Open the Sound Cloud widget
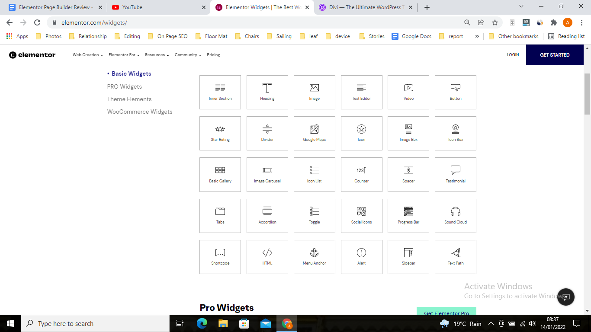591x332 pixels. 456,216
